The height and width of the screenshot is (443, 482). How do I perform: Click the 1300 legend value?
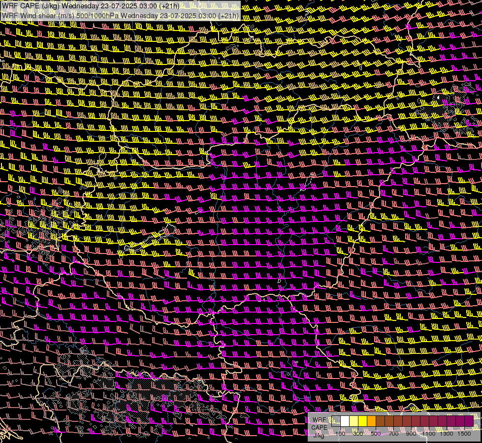tap(447, 434)
